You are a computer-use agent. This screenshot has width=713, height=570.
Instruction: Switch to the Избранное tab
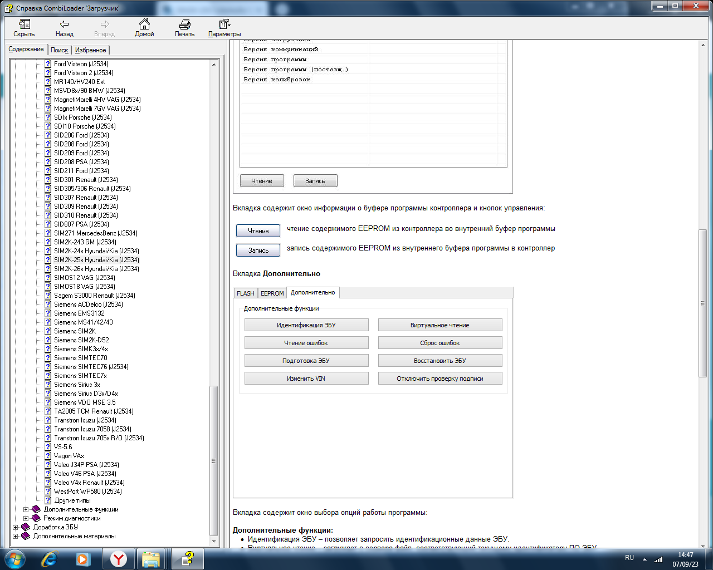point(90,50)
